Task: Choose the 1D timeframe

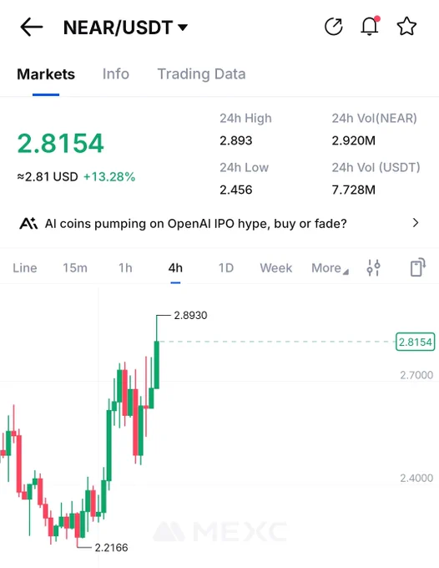Action: [x=226, y=268]
